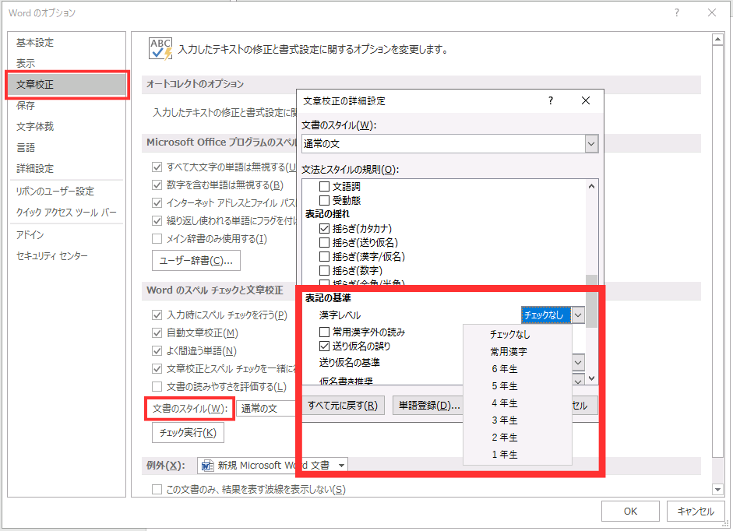This screenshot has height=531, width=733.
Task: Choose 常用漢字 from kanji level list
Action: [x=517, y=351]
